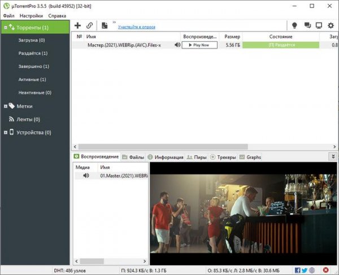Sort by the № column header
The height and width of the screenshot is (275, 339).
[x=79, y=37]
